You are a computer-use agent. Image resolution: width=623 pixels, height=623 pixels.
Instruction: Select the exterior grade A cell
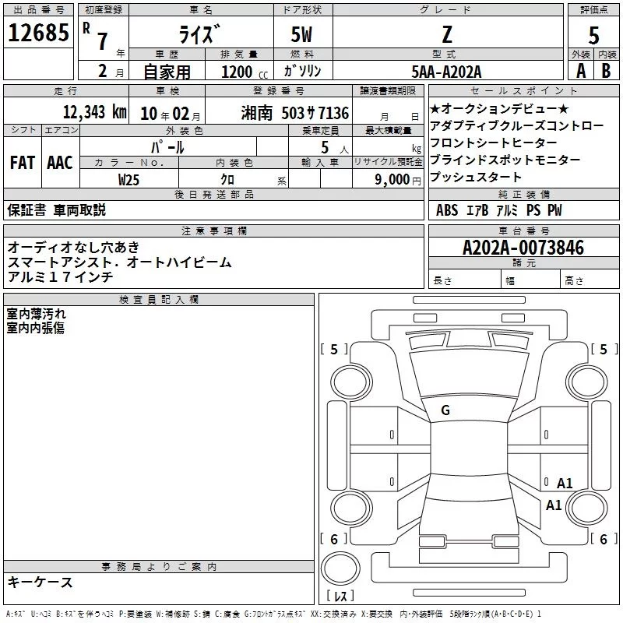(580, 70)
